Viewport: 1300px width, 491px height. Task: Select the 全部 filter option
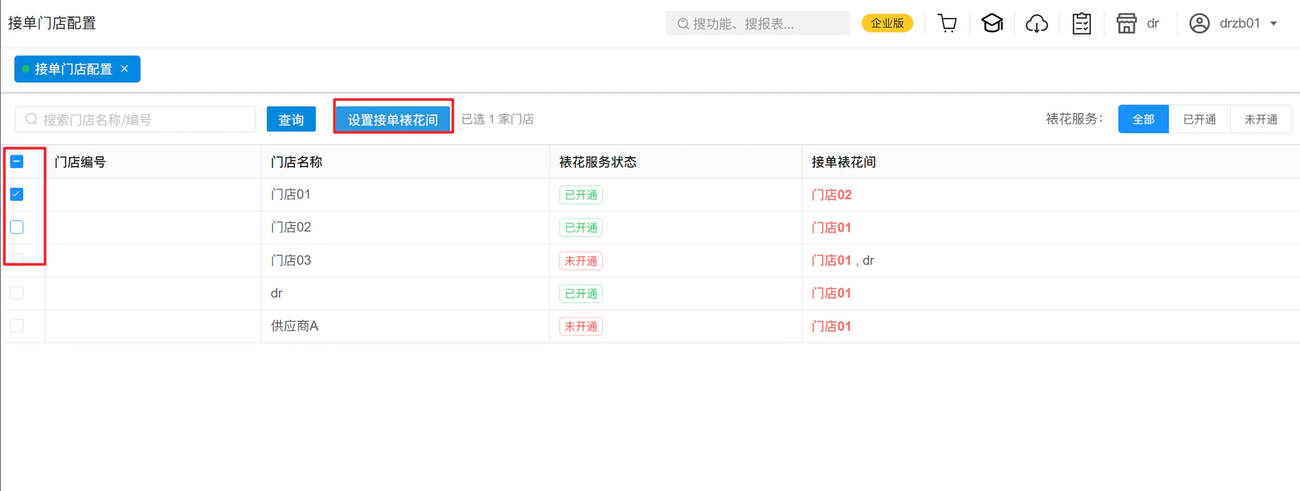tap(1143, 119)
